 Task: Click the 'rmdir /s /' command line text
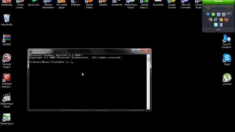65,62
